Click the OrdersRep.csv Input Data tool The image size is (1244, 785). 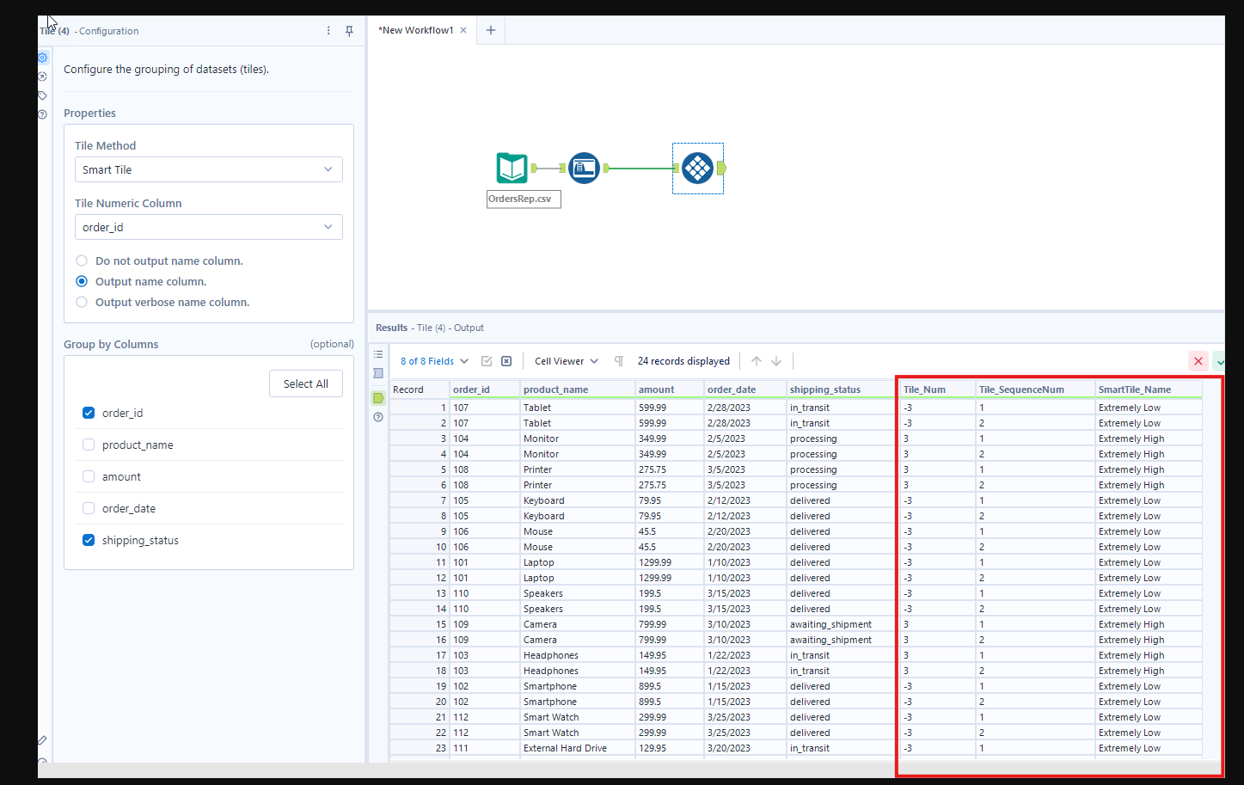[512, 168]
